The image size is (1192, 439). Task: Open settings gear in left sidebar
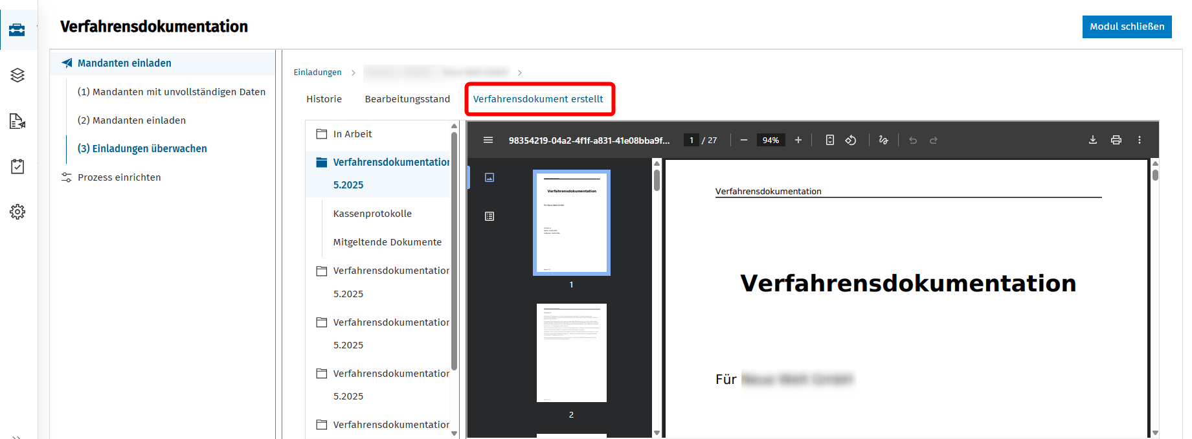coord(17,212)
